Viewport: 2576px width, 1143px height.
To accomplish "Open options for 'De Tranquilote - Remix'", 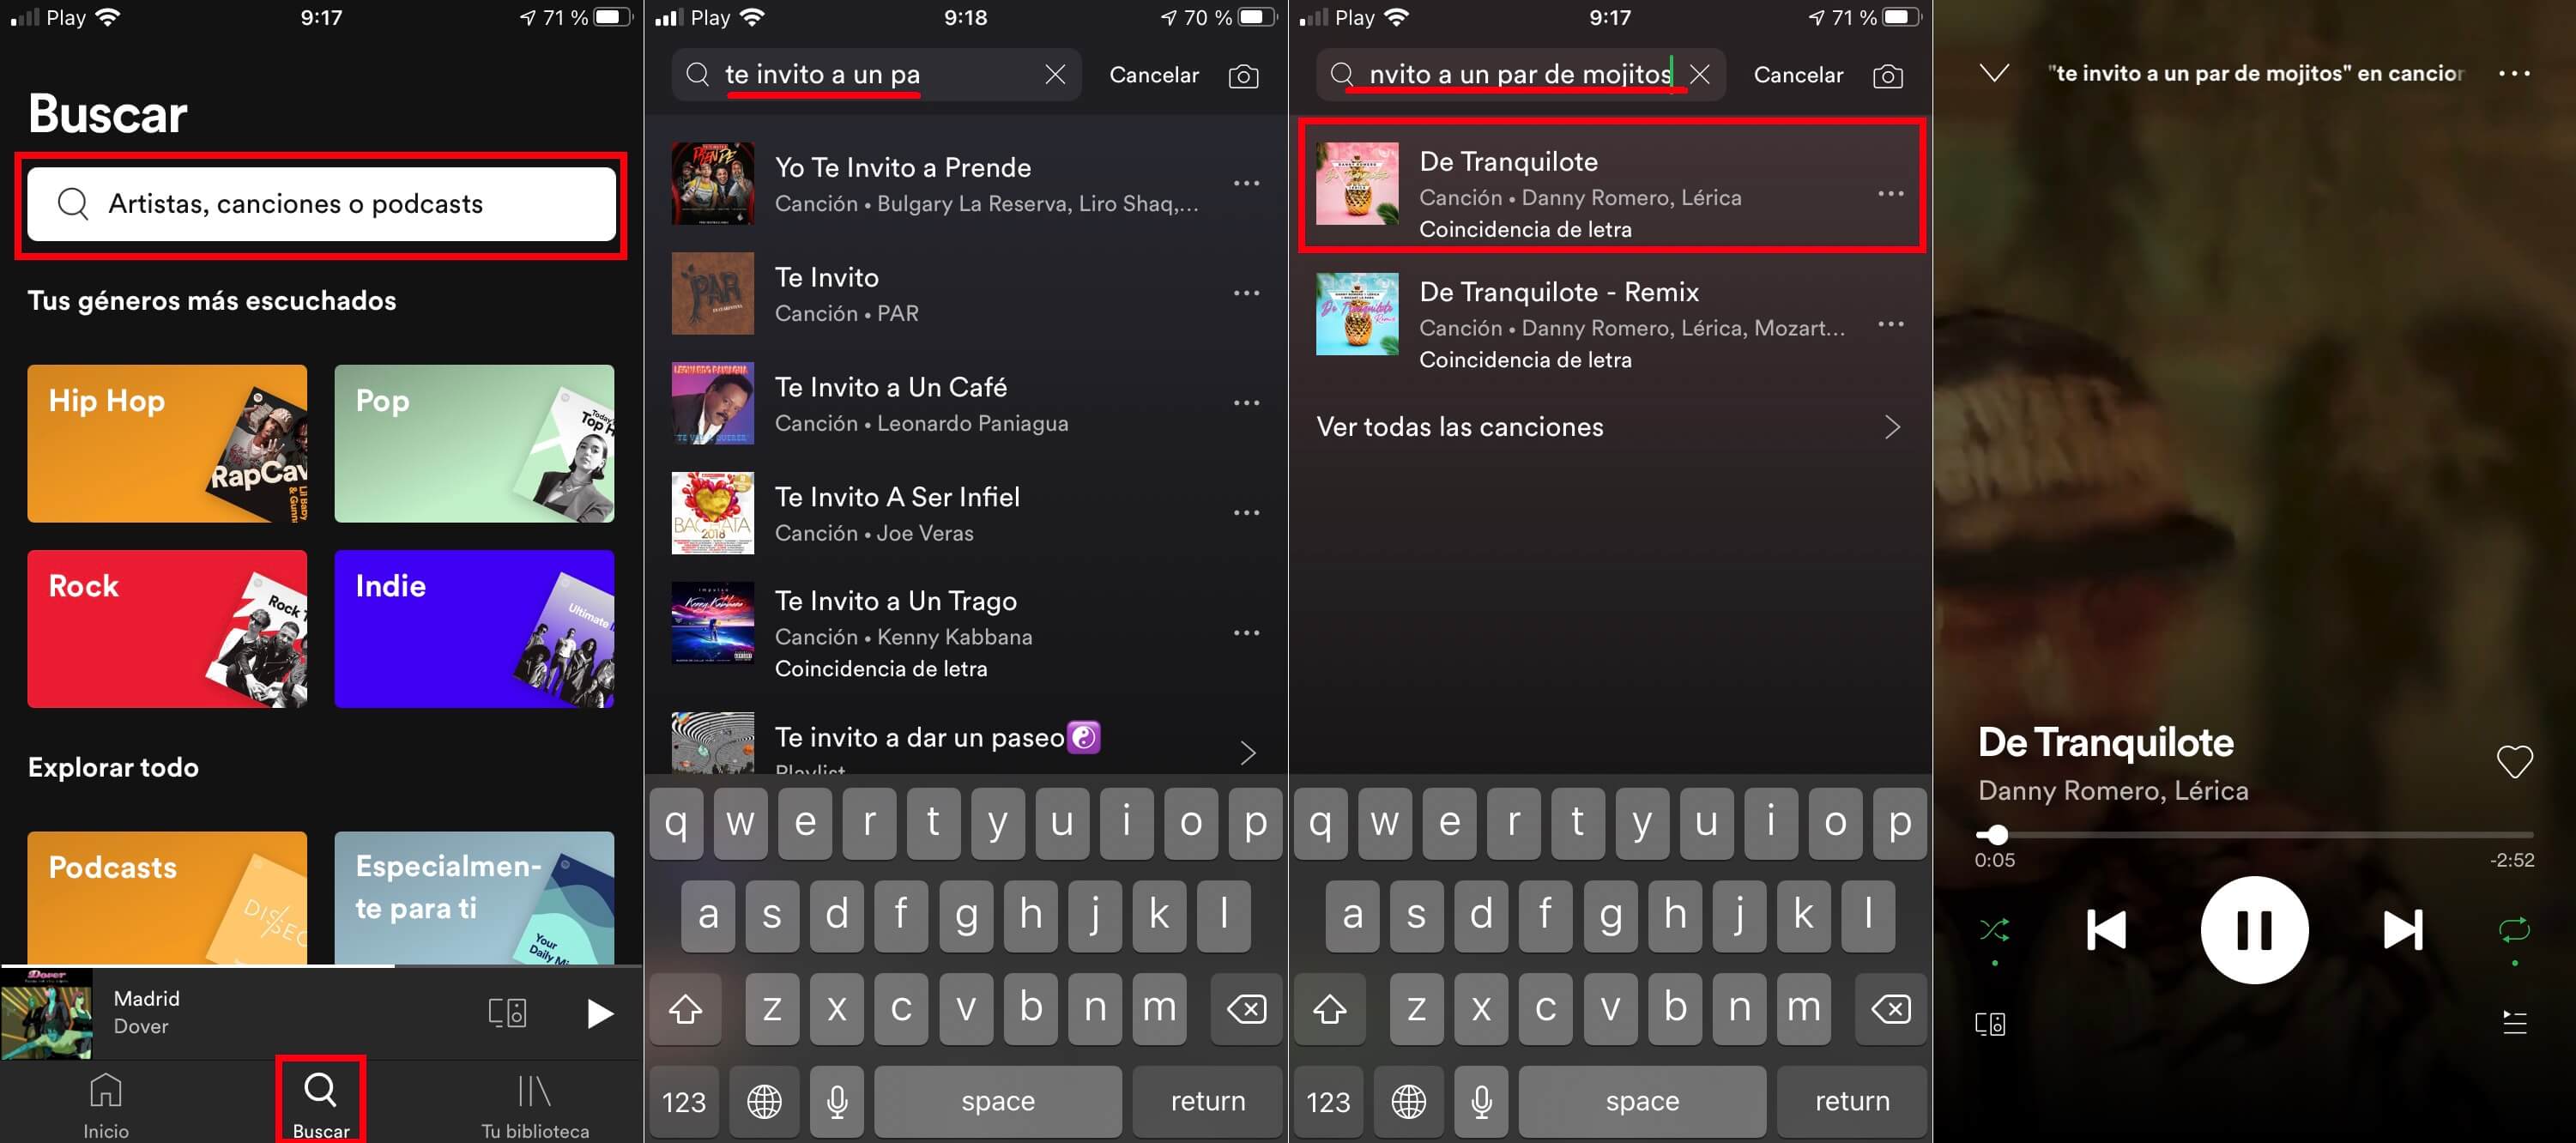I will 1890,324.
